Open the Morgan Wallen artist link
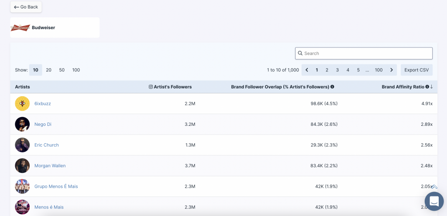Screen dimensions: 447x216 pos(50,165)
